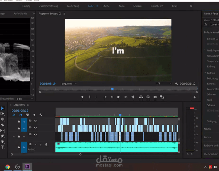219x171 pixels.
Task: Click the Go to In point button
Action: tap(105, 97)
